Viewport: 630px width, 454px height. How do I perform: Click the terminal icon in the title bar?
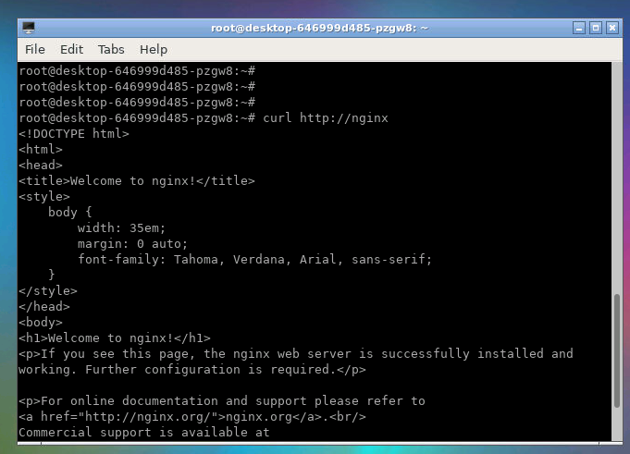coord(29,28)
